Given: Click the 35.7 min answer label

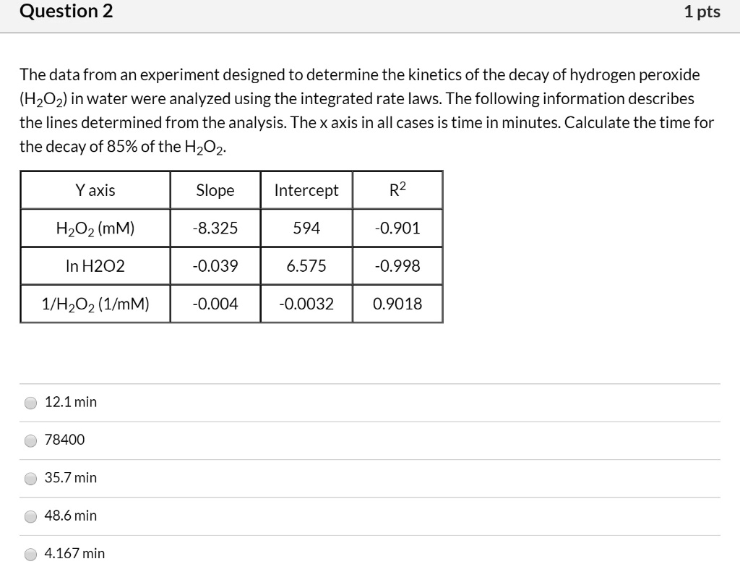Looking at the screenshot, I should [x=70, y=478].
